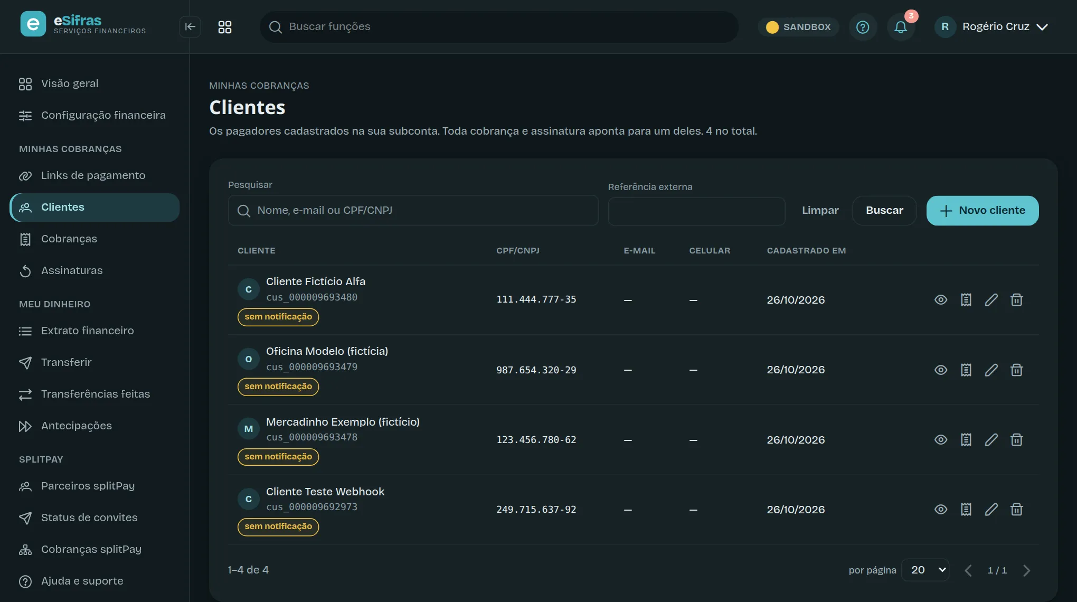
Task: Open Visão geral in sidebar
Action: [95, 84]
